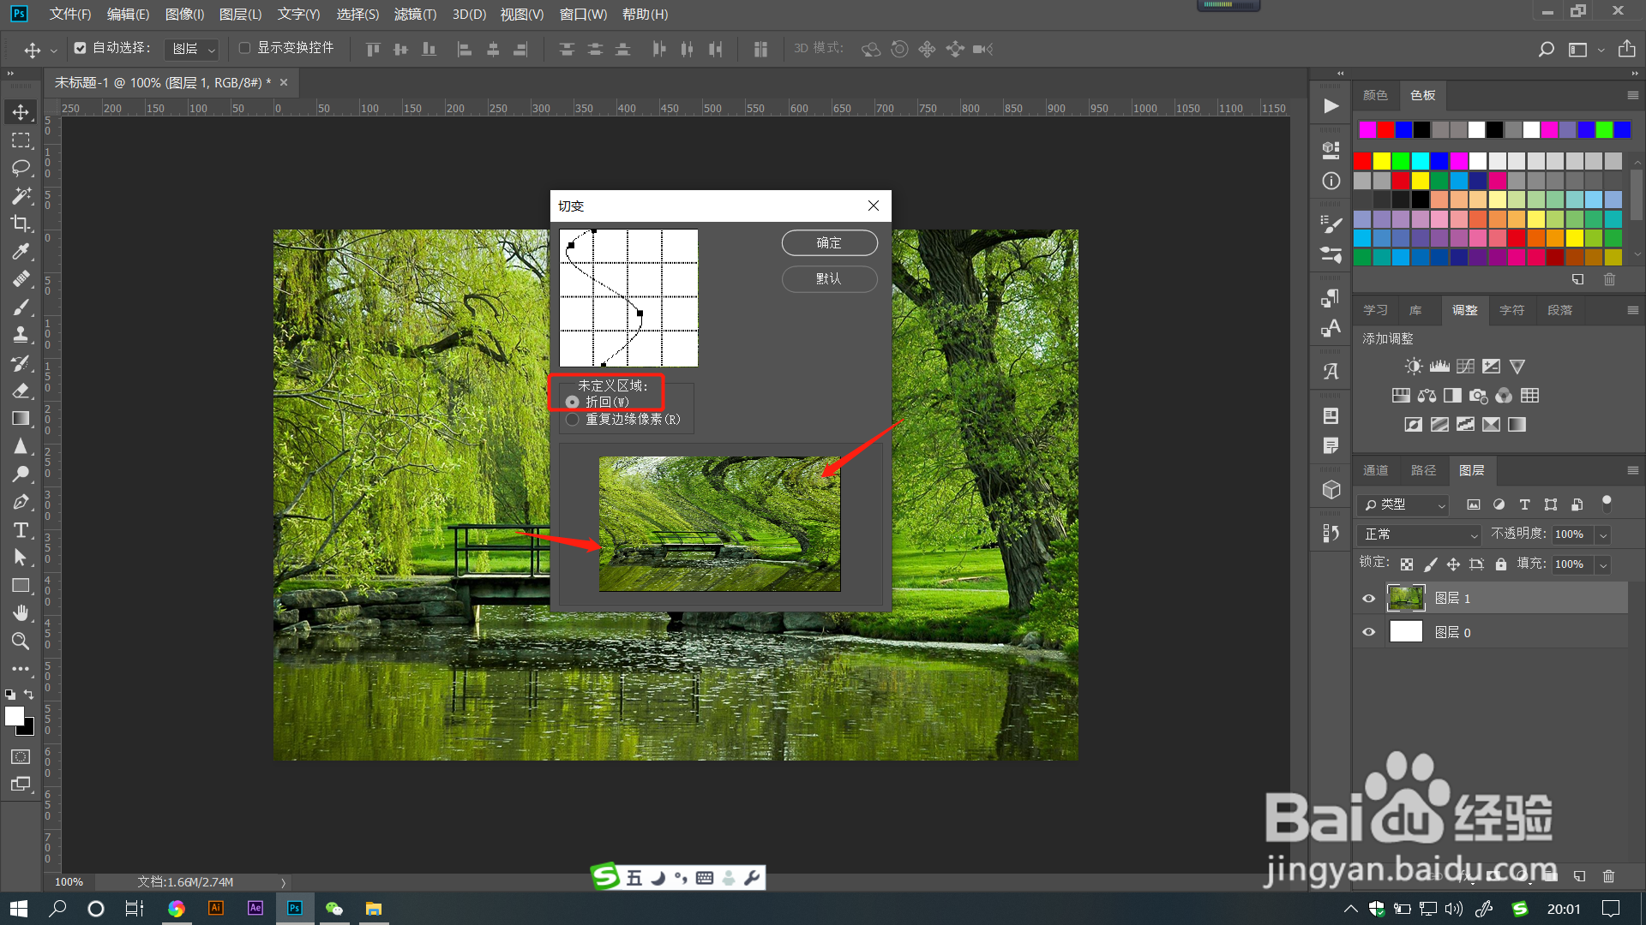Viewport: 1646px width, 925px height.
Task: Add Levels adjustment icon
Action: [x=1439, y=367]
